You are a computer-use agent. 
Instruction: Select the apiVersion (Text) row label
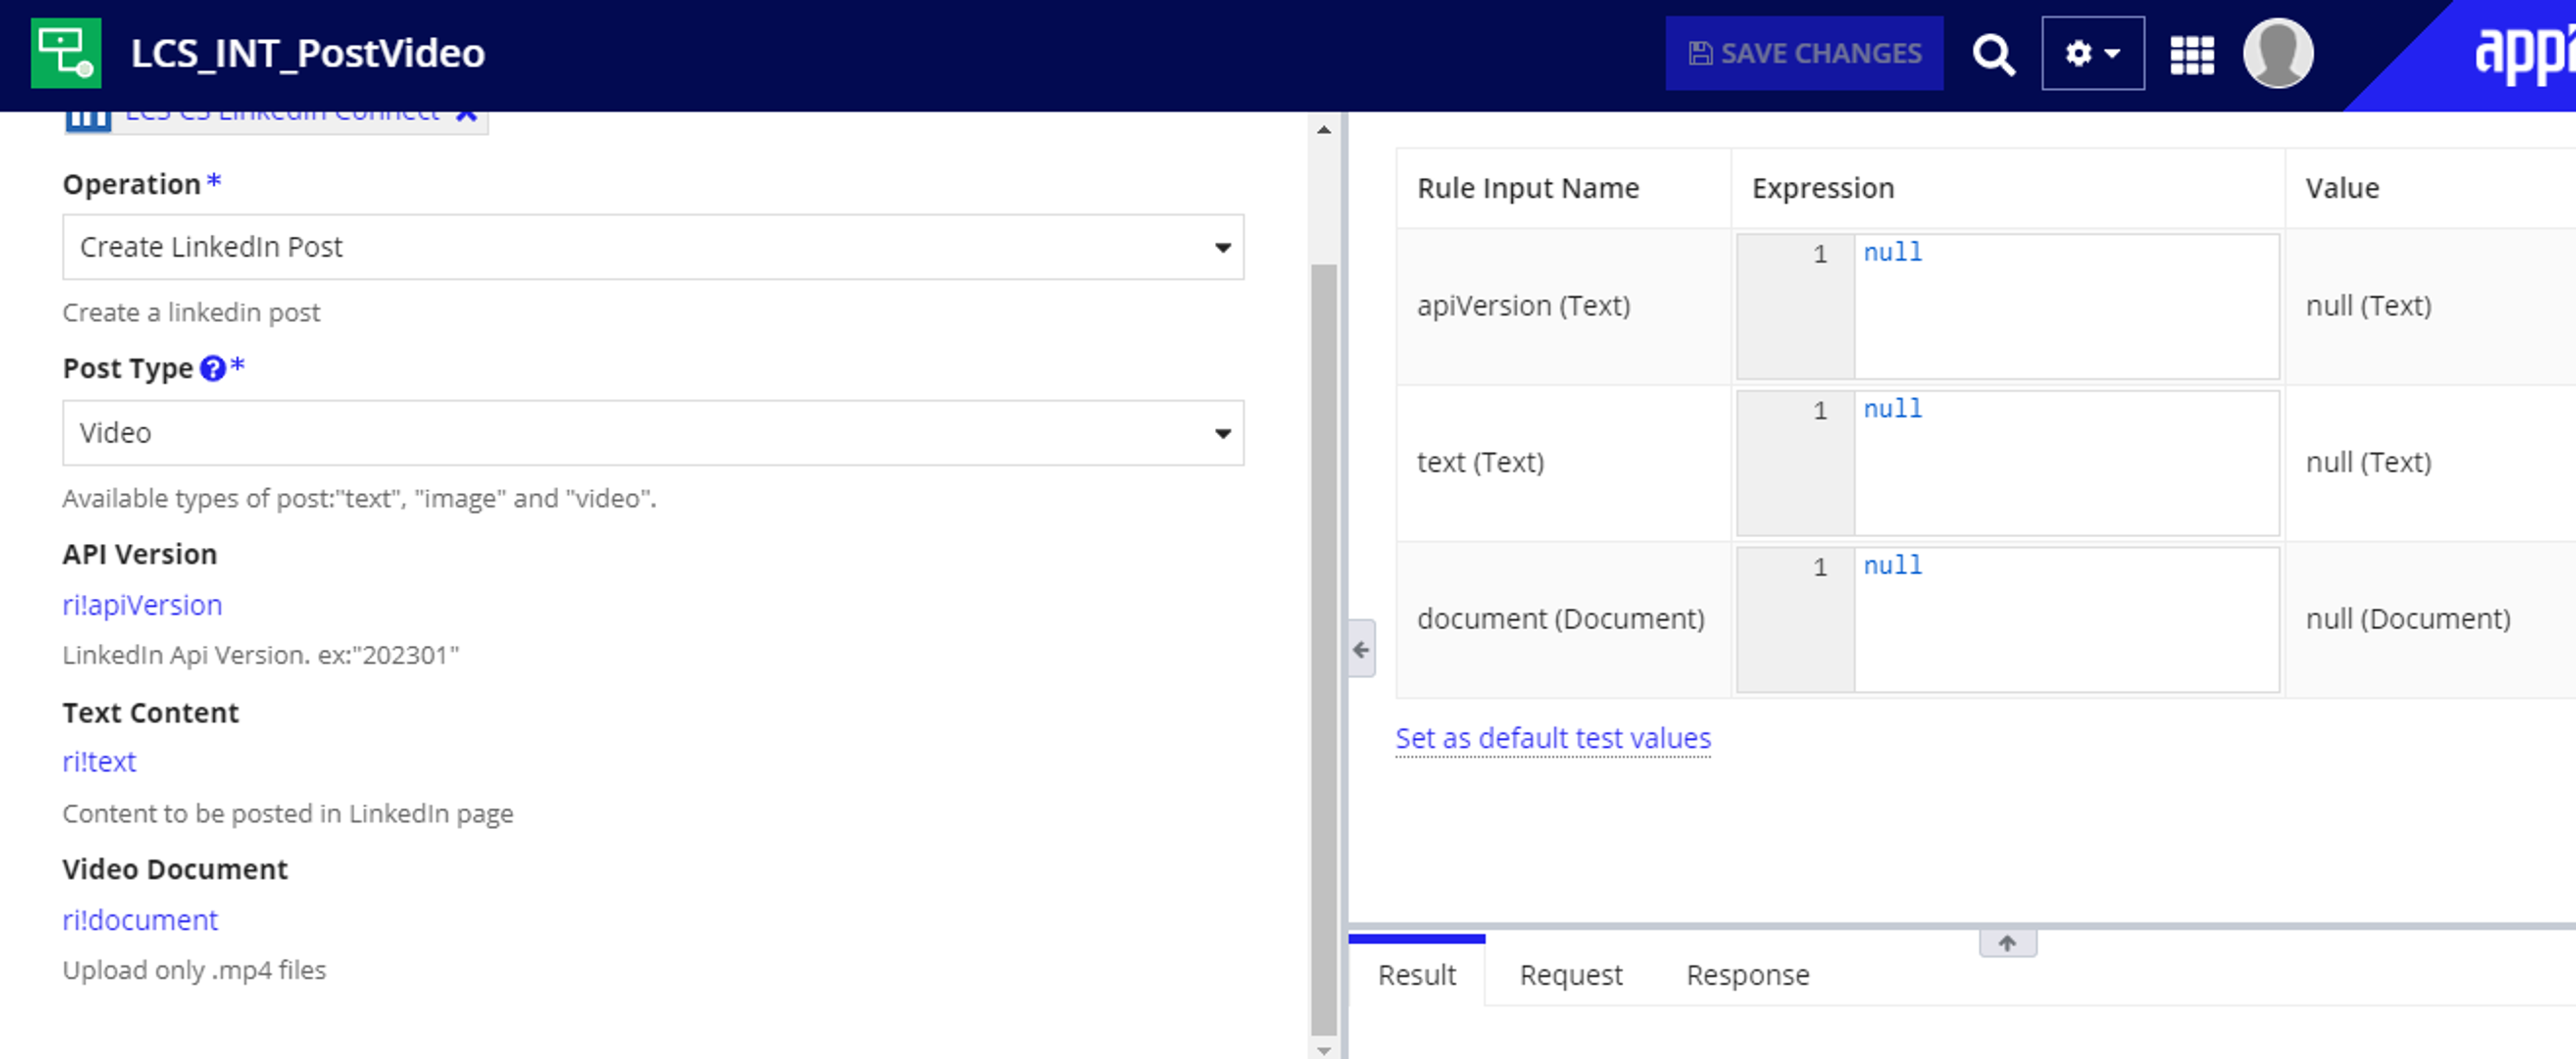coord(1523,306)
